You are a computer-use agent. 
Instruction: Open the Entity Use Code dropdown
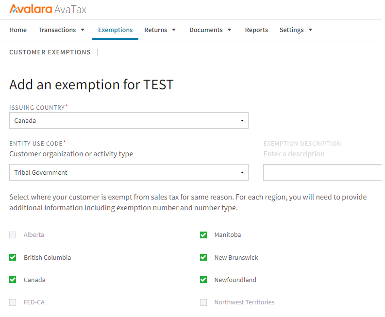tap(129, 172)
